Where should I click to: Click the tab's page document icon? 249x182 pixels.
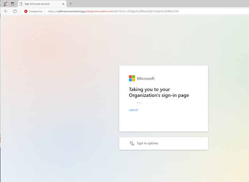(21, 4)
